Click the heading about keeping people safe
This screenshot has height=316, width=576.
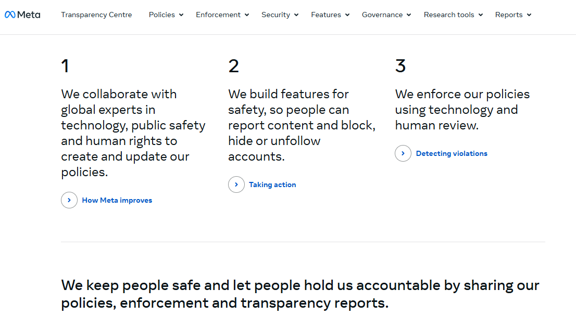pyautogui.click(x=300, y=294)
